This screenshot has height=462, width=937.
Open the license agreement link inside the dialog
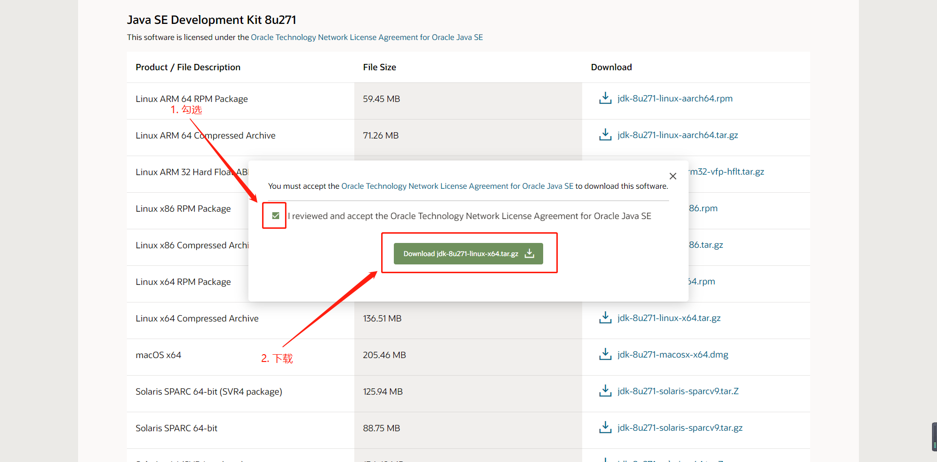coord(457,186)
